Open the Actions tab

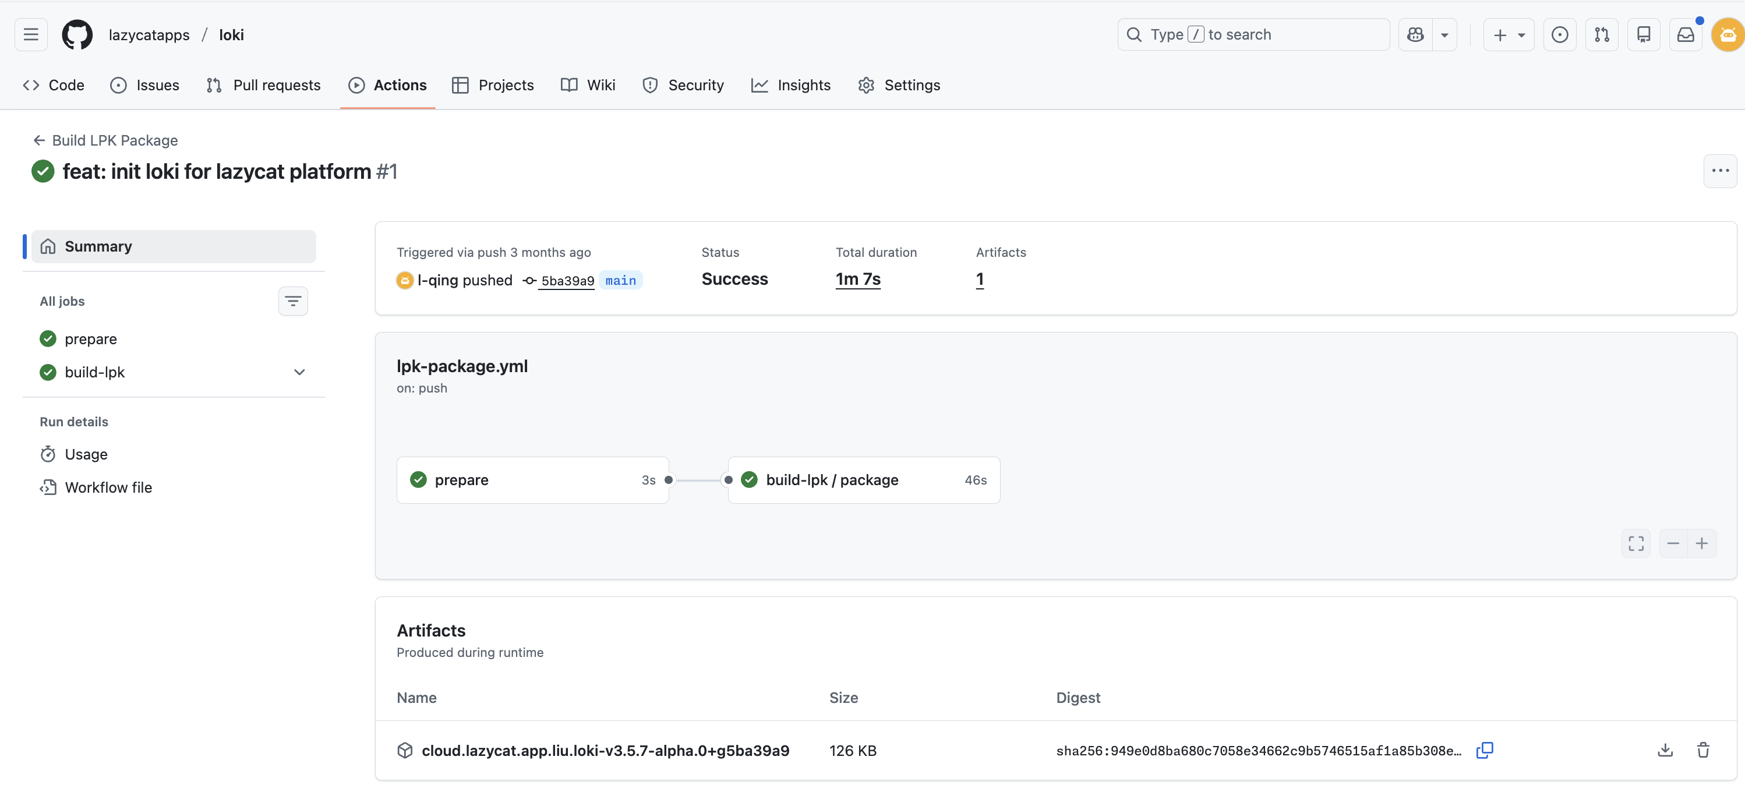pos(387,86)
